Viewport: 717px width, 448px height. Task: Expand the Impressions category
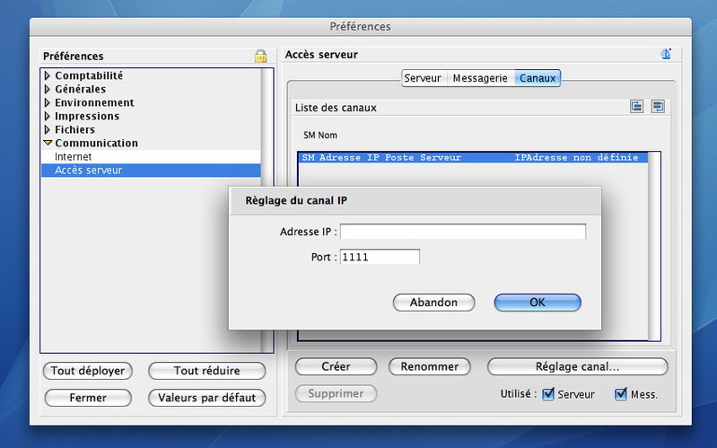pyautogui.click(x=48, y=117)
